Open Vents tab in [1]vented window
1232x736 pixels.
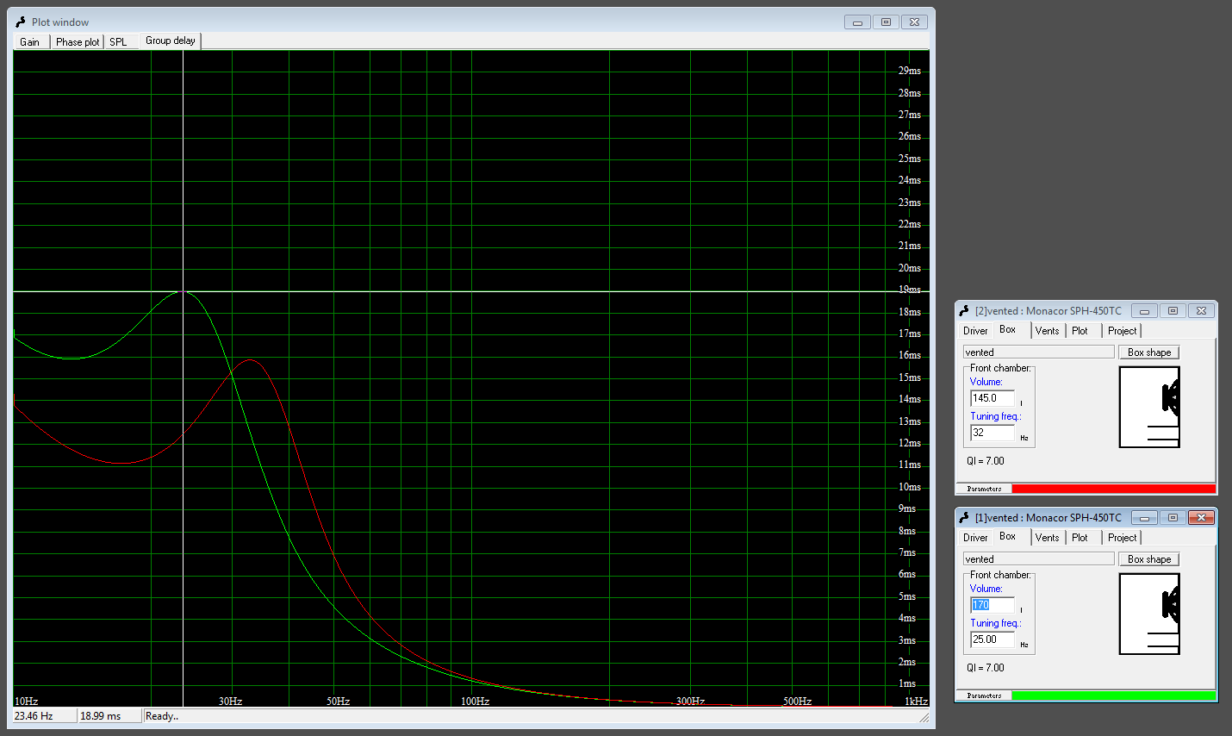pyautogui.click(x=1048, y=537)
